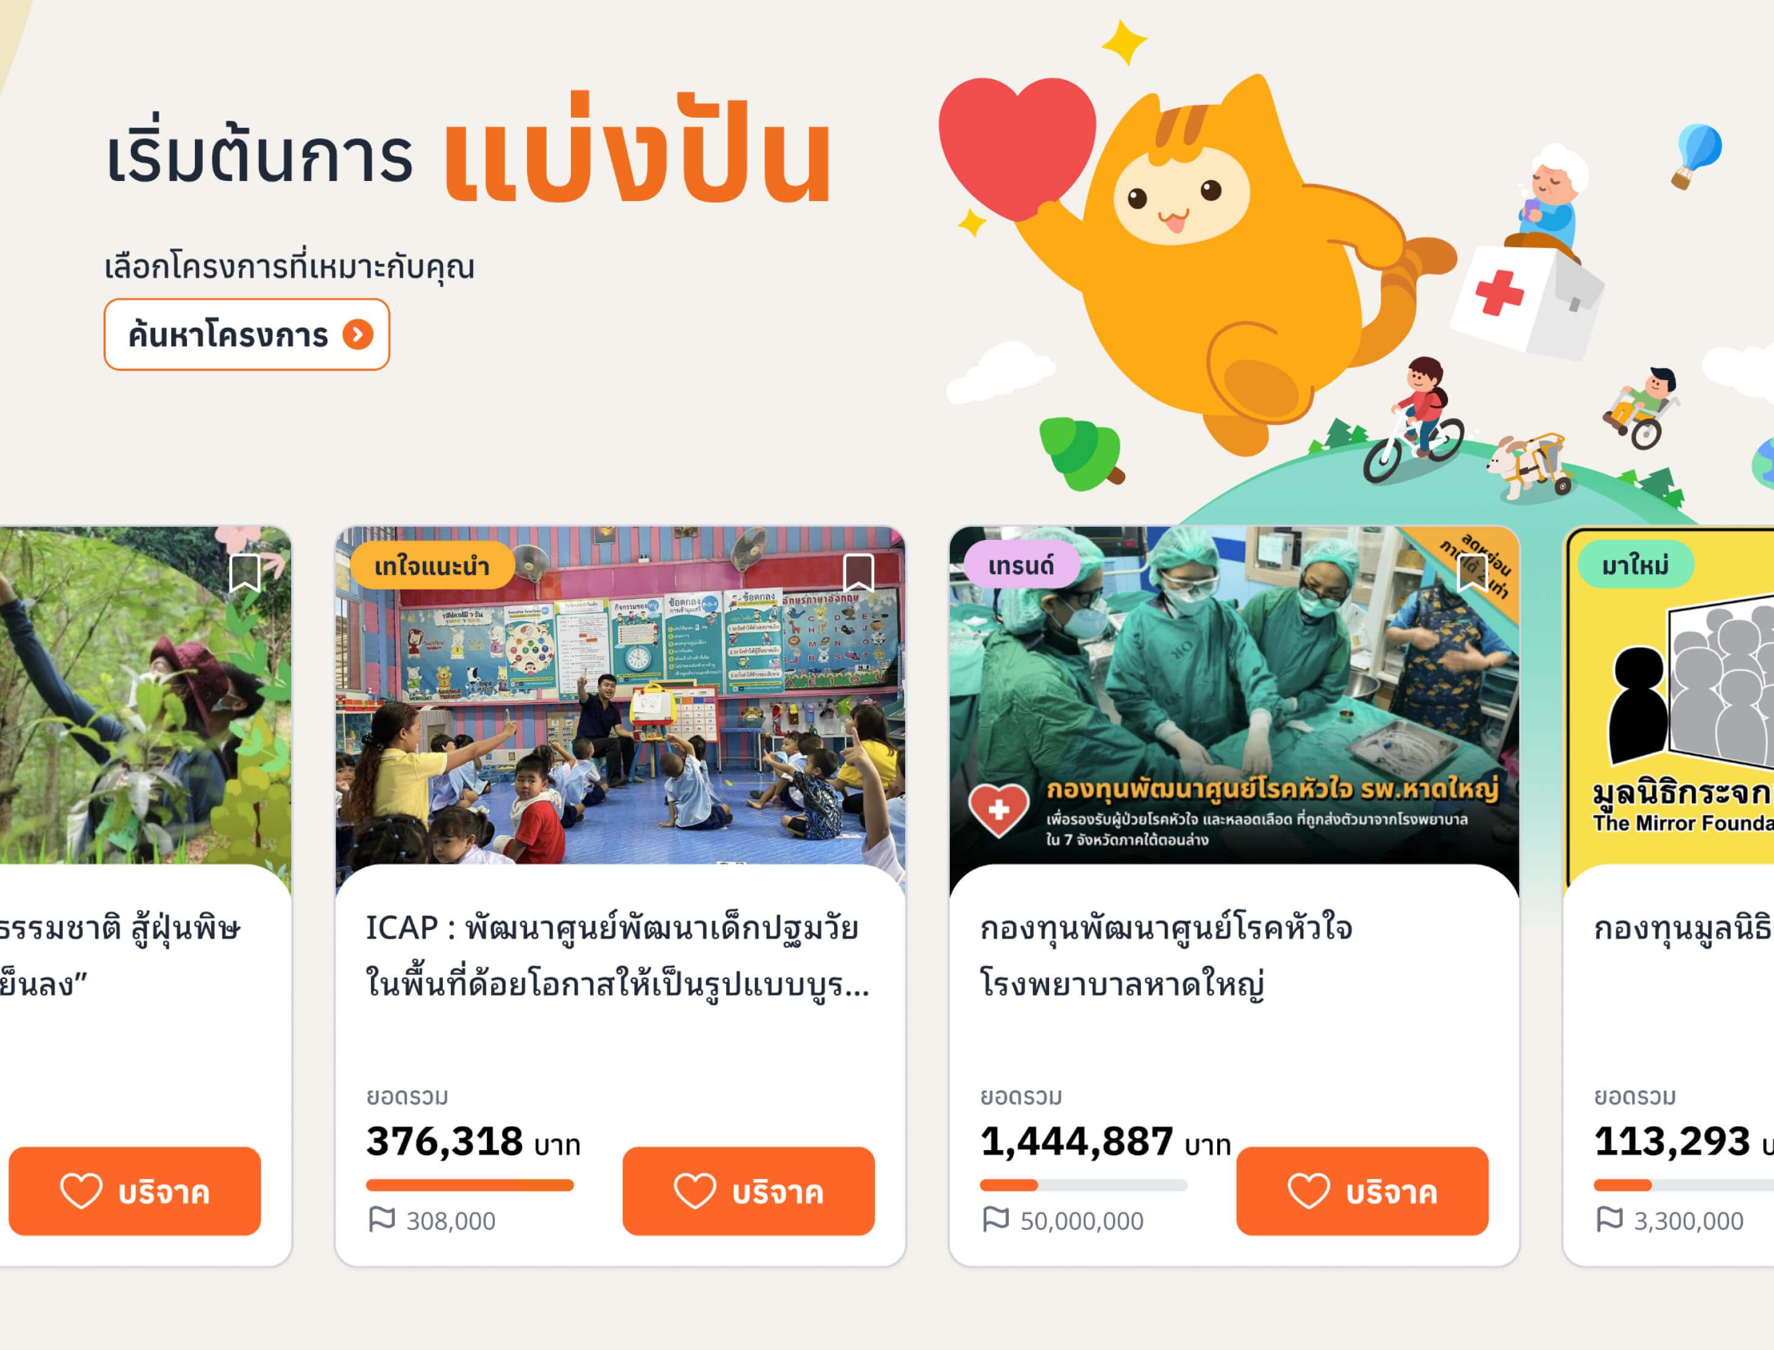Click บริจาค on the heart center fund card

click(1362, 1191)
